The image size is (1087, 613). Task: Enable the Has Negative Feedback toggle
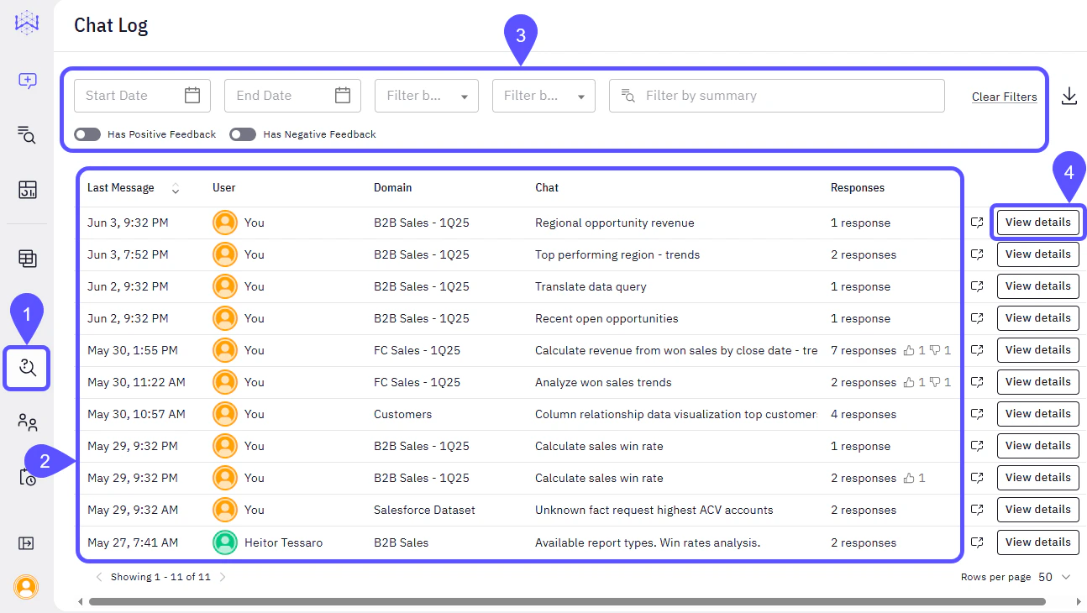click(242, 134)
